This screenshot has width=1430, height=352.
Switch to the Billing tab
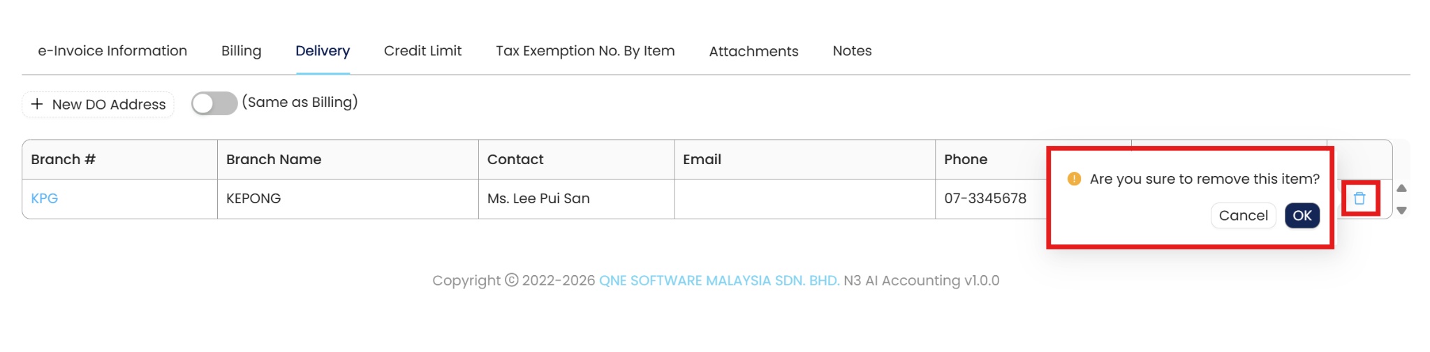[241, 51]
